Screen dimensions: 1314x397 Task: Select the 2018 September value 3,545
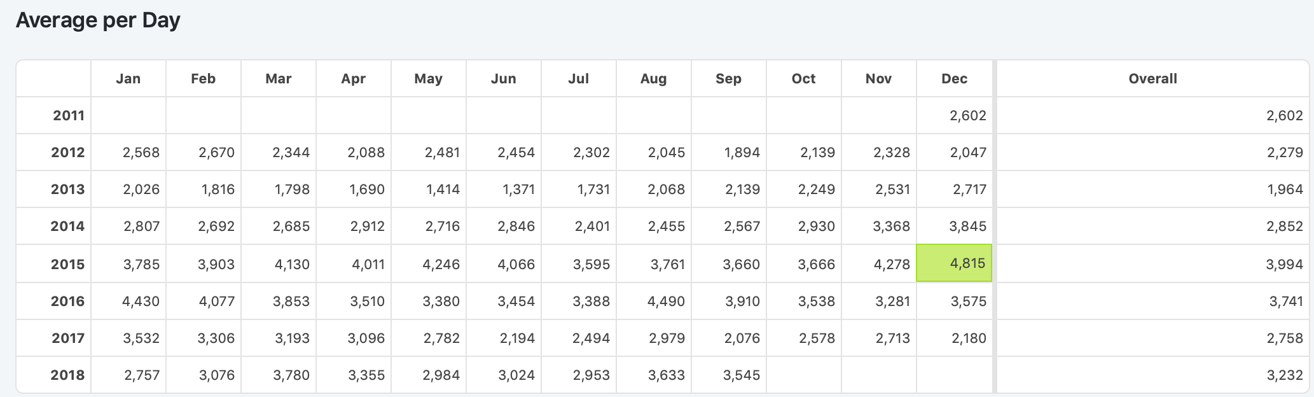[x=741, y=375]
